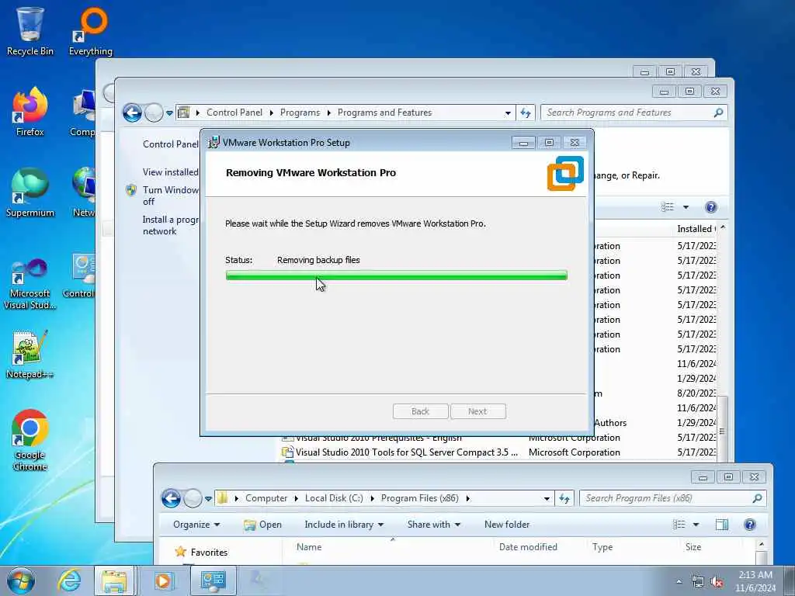Click Computer breadcrumb in Explorer address bar
795x596 pixels.
coord(266,498)
